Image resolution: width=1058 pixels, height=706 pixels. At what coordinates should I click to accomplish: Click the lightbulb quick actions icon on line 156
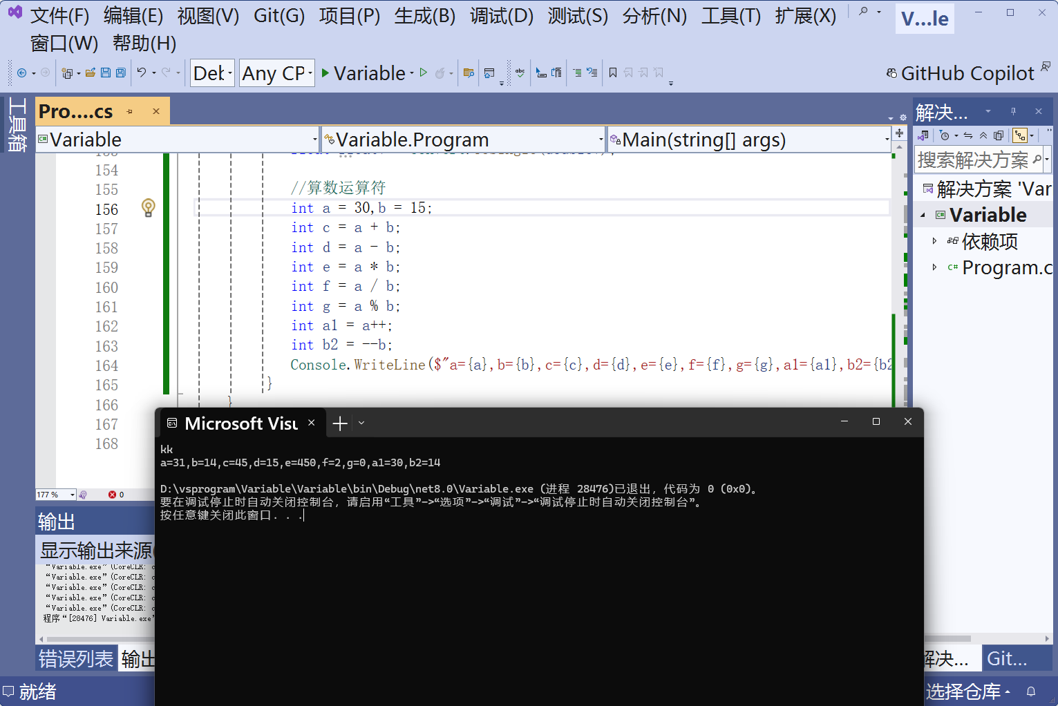point(148,207)
